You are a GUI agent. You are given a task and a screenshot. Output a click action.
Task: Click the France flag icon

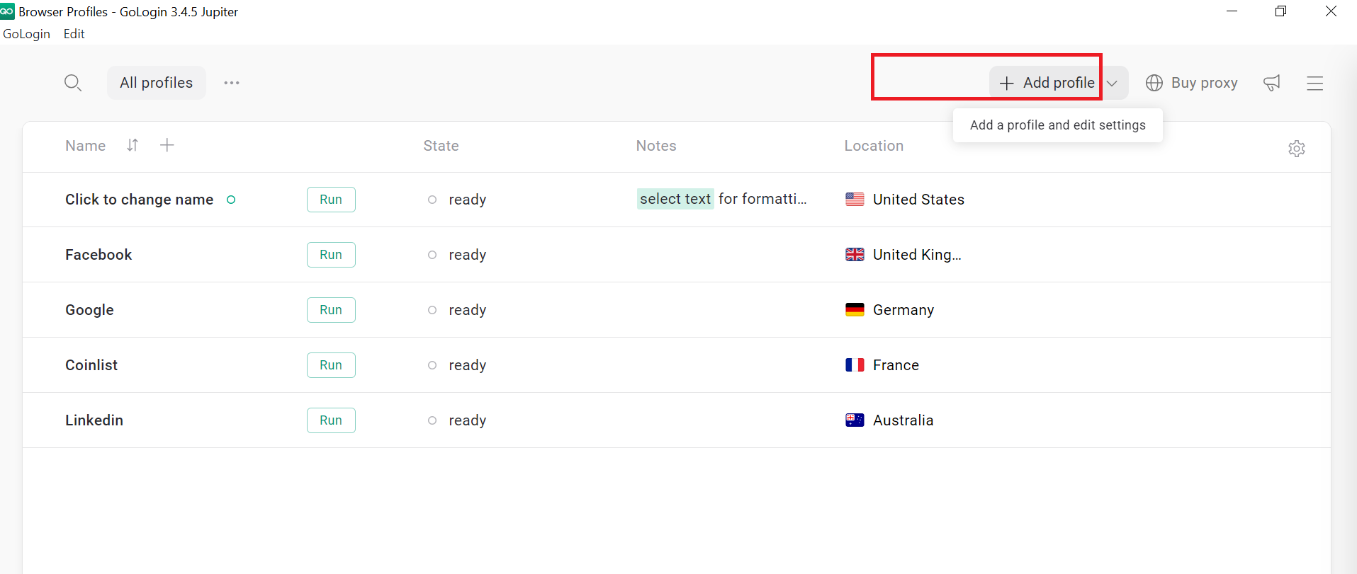click(855, 365)
